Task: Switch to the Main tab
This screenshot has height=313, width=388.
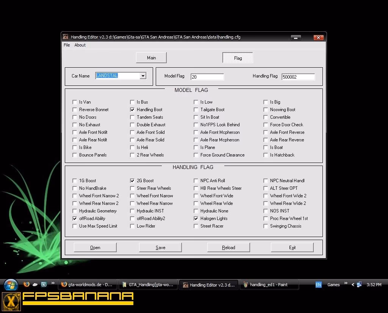Action: 151,58
